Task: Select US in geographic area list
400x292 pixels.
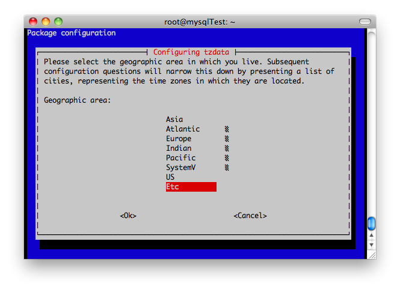Action: pyautogui.click(x=170, y=177)
